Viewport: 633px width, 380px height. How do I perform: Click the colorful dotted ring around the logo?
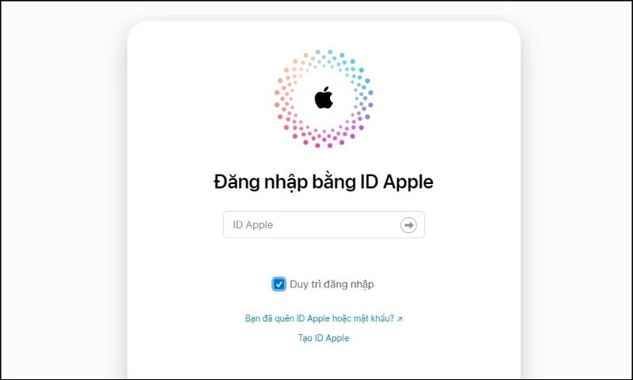point(324,98)
